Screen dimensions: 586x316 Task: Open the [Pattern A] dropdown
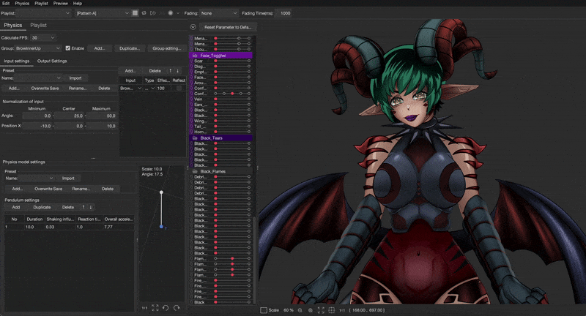[x=103, y=13]
